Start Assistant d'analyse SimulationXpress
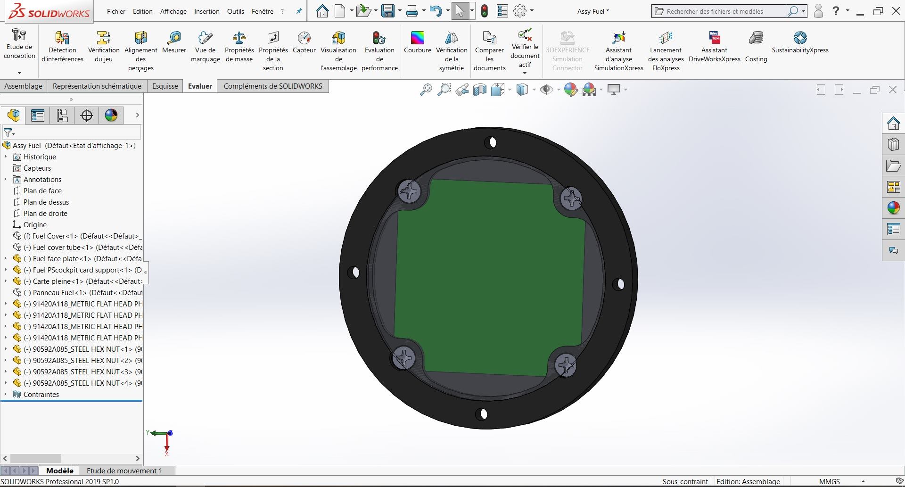 point(618,51)
